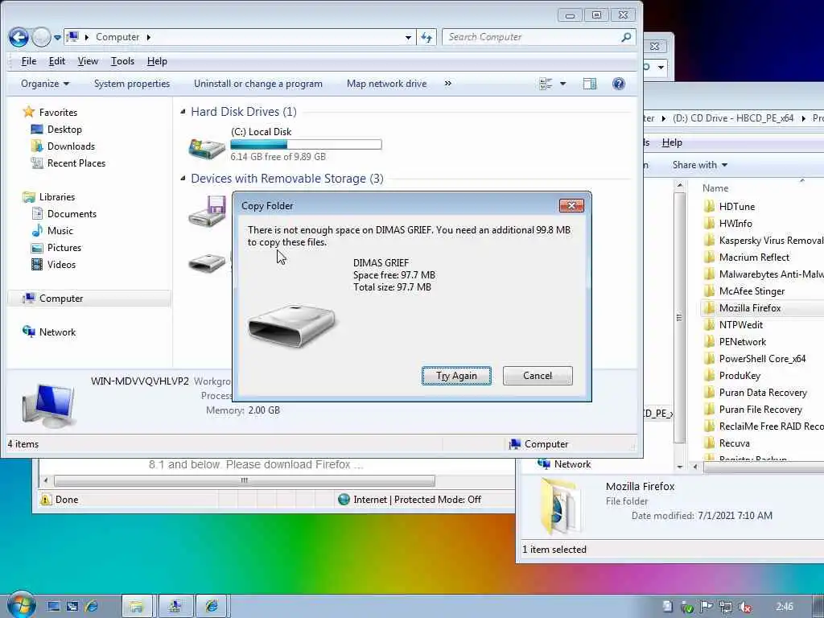Click (D:) CD Drive breadcrumb
The height and width of the screenshot is (618, 824).
[x=733, y=118]
